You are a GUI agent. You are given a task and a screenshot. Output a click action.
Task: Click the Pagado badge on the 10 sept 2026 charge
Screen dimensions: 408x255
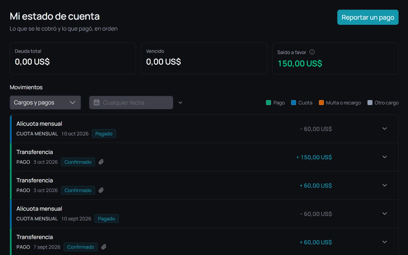[x=107, y=219]
